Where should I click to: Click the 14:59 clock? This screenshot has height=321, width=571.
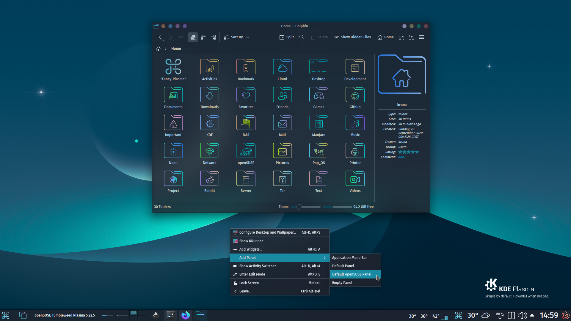[x=549, y=315]
